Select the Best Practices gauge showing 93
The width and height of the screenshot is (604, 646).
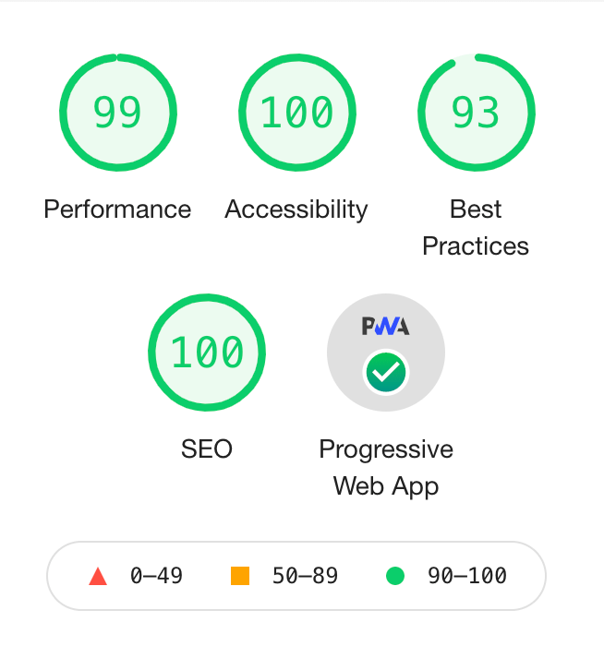[476, 113]
